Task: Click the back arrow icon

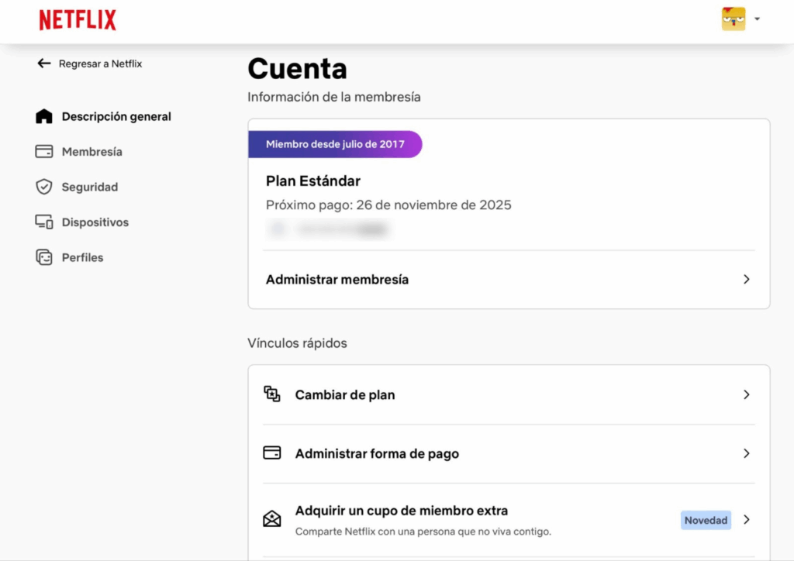Action: coord(44,64)
